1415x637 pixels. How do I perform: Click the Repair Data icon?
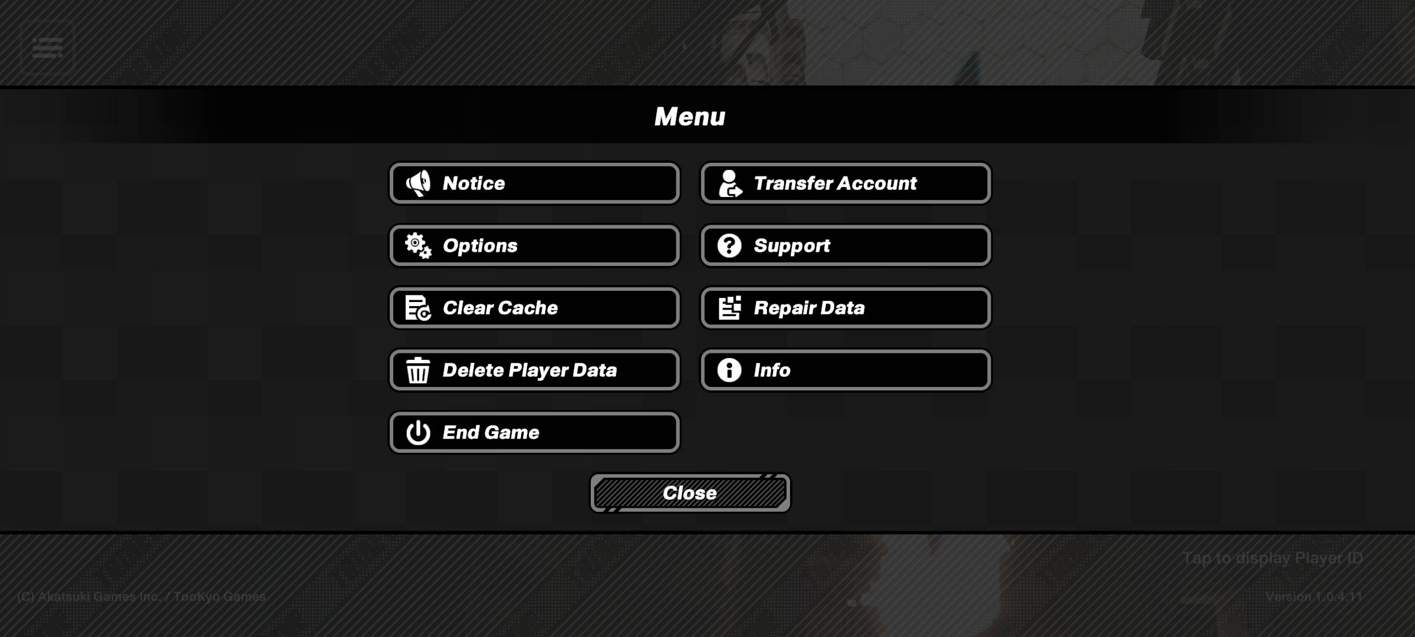(x=729, y=307)
